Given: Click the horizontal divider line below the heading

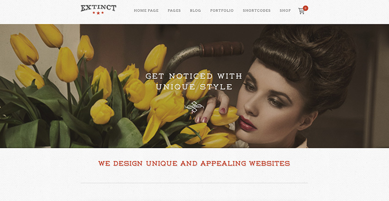Looking at the screenshot, I should pos(194,183).
